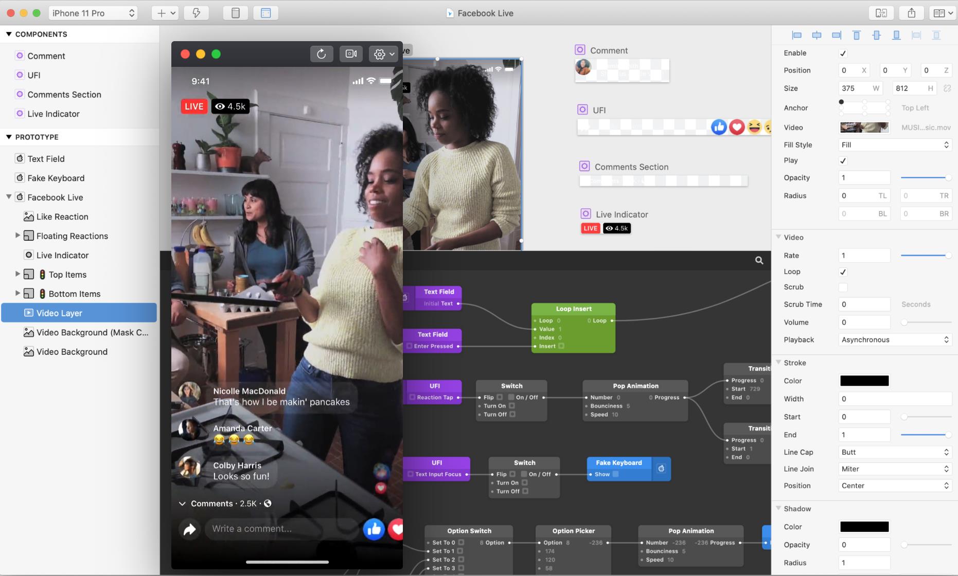Click the record video camera icon
This screenshot has width=958, height=576.
351,54
